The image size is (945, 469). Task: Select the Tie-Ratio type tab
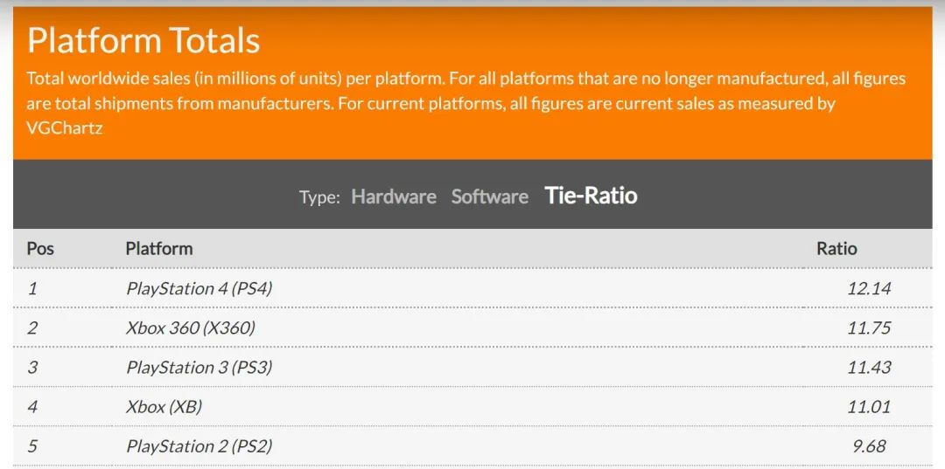[x=591, y=196]
